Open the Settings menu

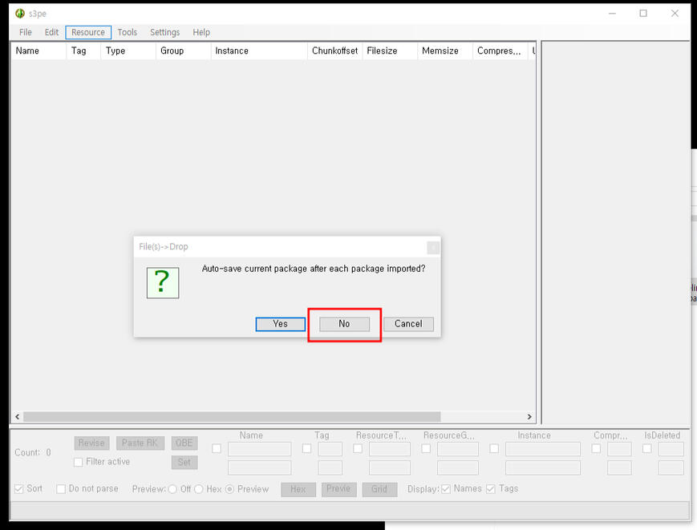[164, 32]
